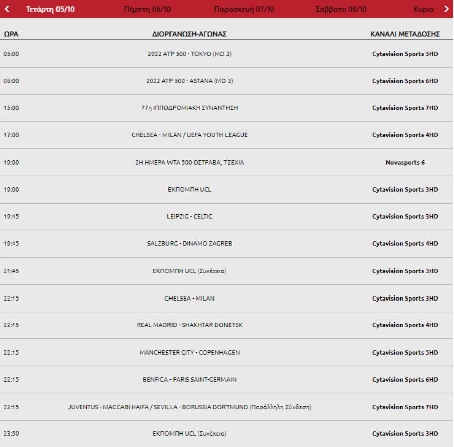
Task: Select the LEIPZIG - CELTIC match
Action: [189, 216]
